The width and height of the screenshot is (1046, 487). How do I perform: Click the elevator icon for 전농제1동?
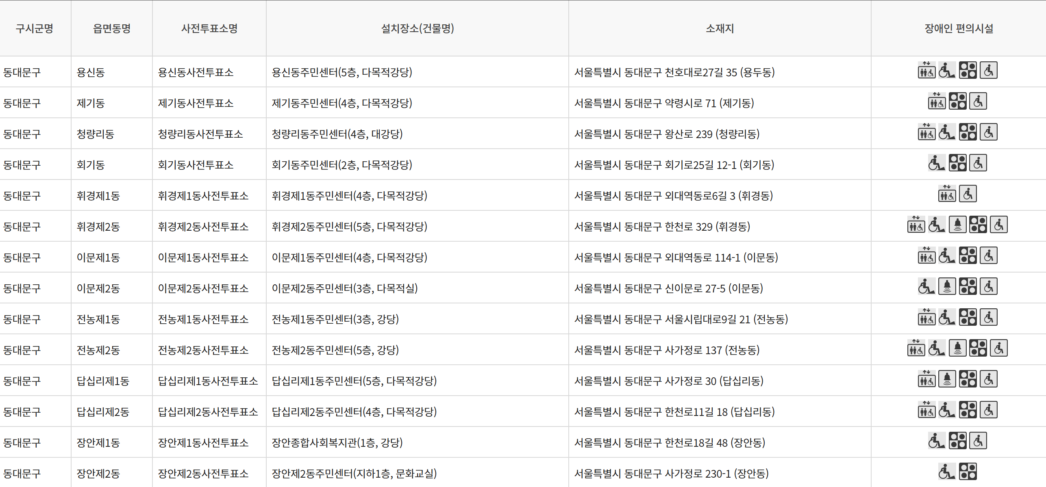click(926, 318)
